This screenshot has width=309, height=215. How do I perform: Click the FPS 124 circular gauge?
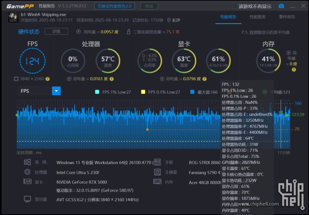(x=33, y=61)
